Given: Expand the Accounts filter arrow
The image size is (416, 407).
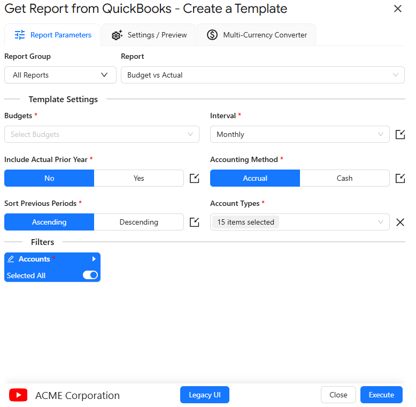Looking at the screenshot, I should click(x=94, y=259).
